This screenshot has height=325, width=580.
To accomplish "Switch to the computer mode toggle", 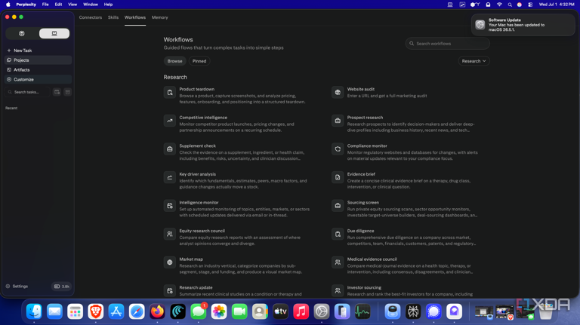I will tap(54, 34).
